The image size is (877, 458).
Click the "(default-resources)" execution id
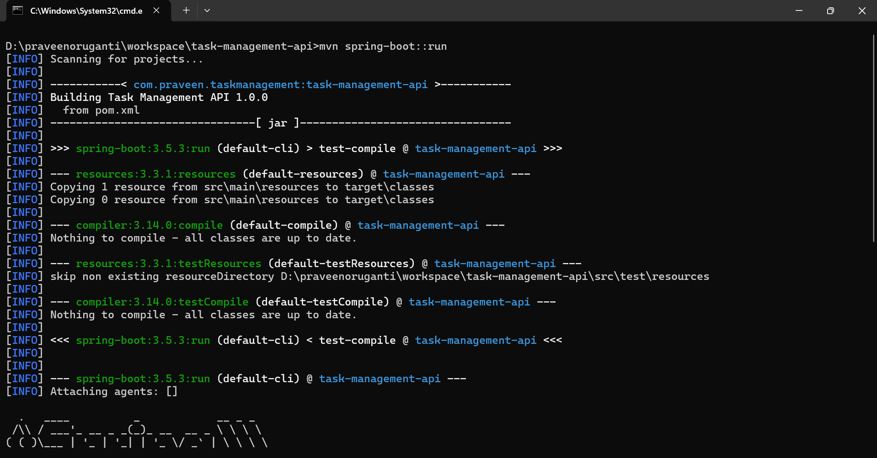pyautogui.click(x=303, y=174)
